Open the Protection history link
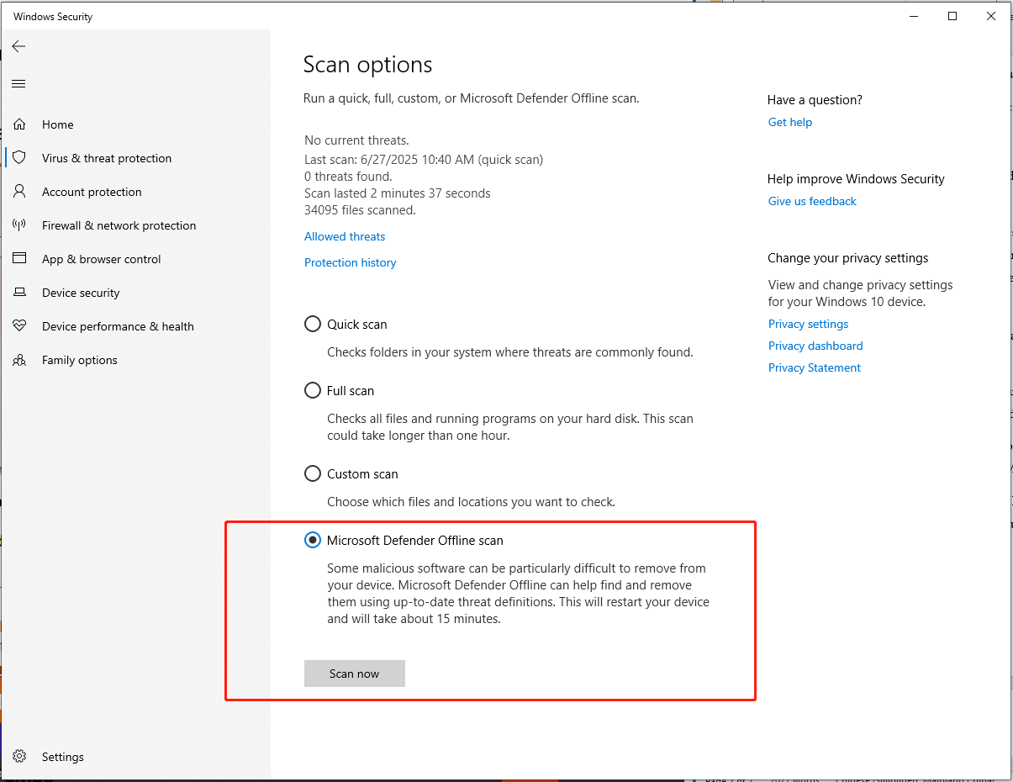The image size is (1013, 782). pos(350,262)
